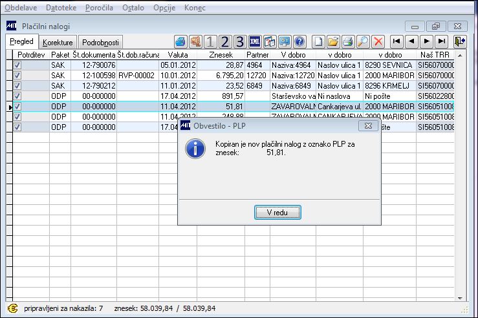Click the XML export toolbar icon
This screenshot has width=478, height=318.
point(255,41)
